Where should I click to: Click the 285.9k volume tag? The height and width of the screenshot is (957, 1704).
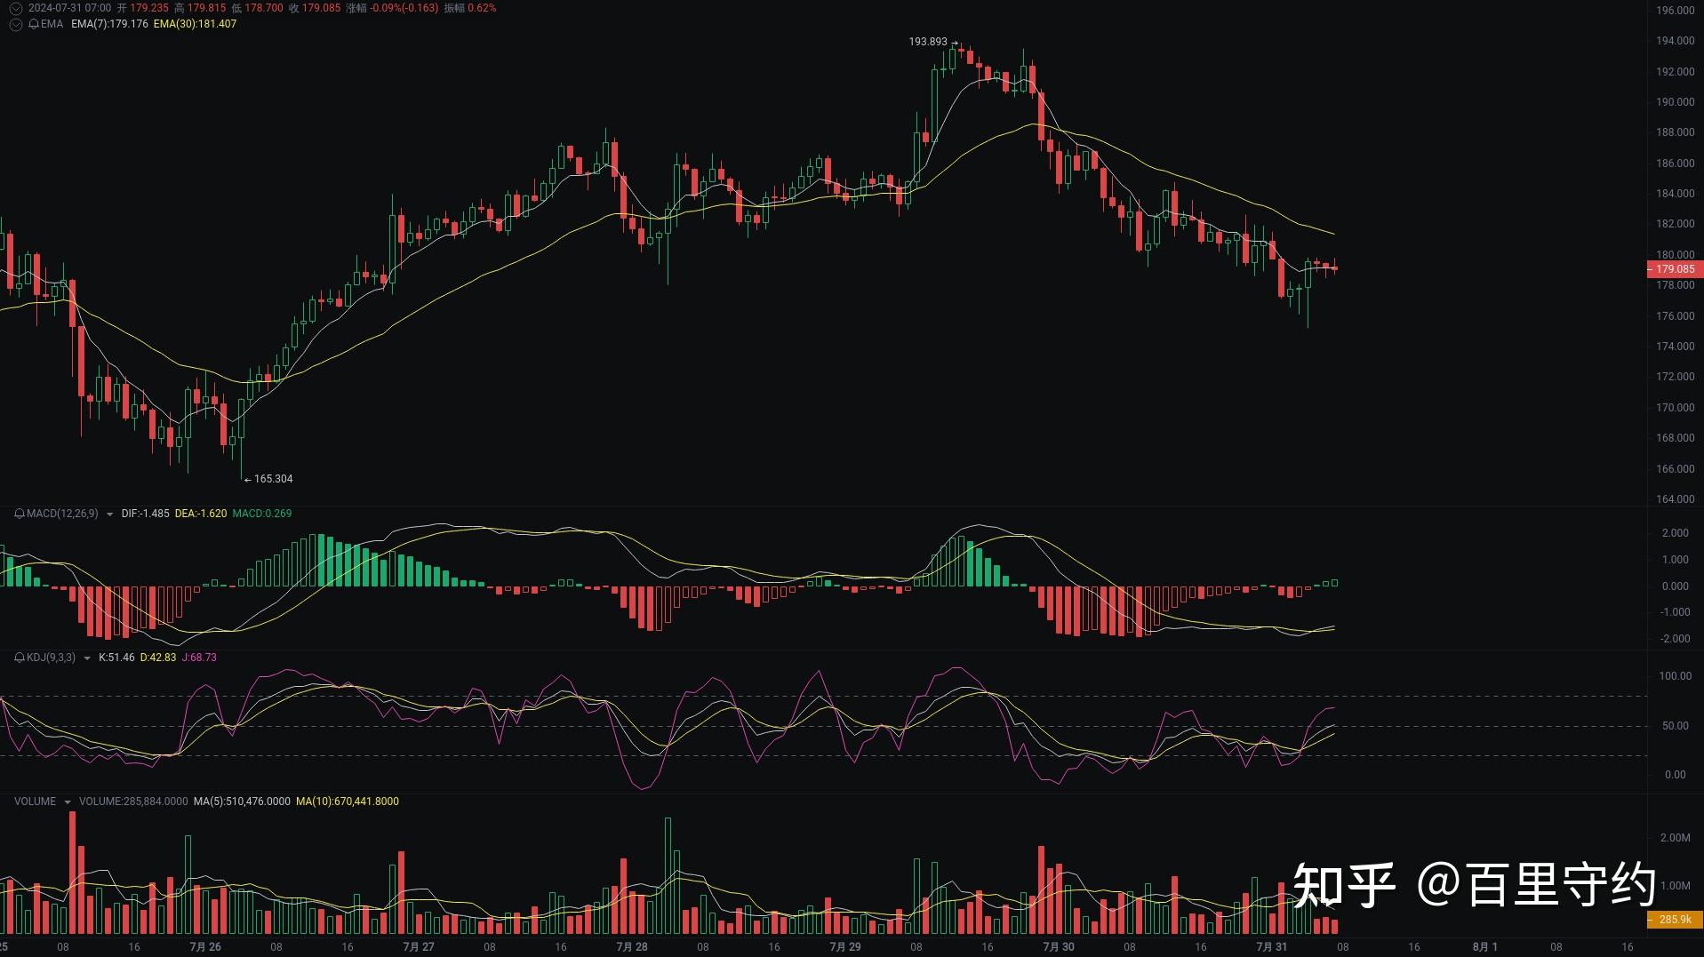(x=1675, y=920)
